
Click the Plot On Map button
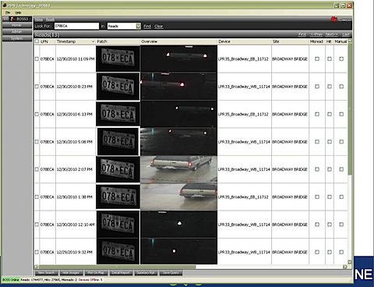click(x=96, y=273)
